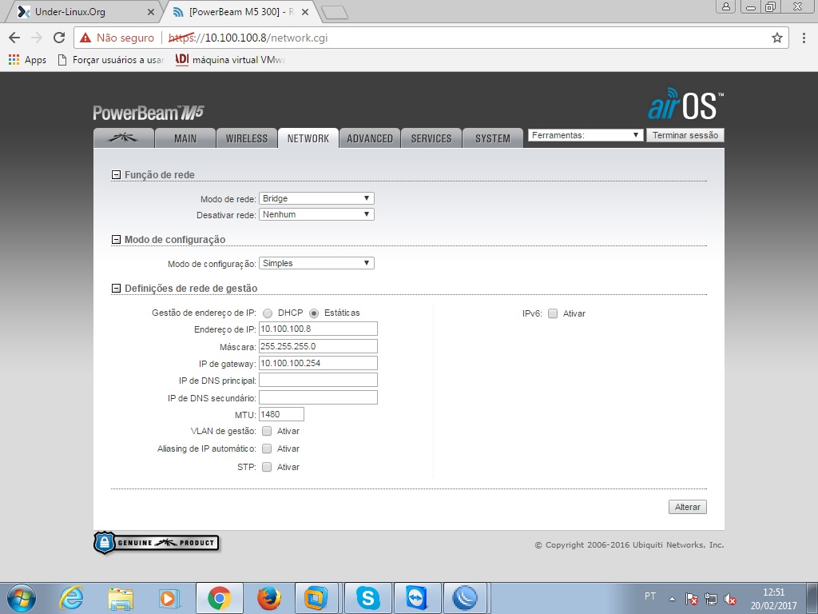Open the WinBox taskbar icon
818x614 pixels.
pos(466,598)
